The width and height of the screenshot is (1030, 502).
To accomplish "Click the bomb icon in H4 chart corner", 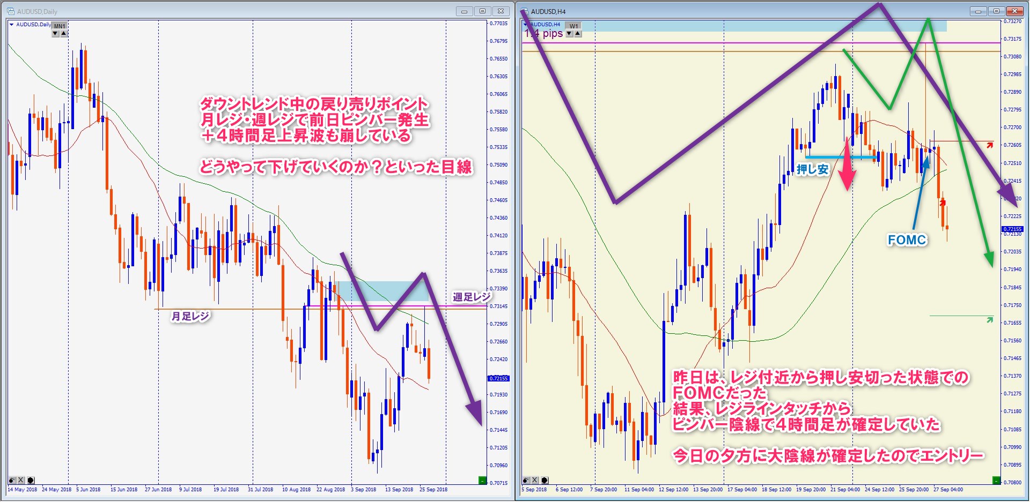I will click(x=526, y=481).
